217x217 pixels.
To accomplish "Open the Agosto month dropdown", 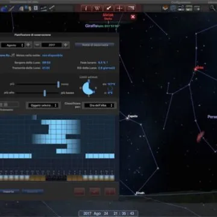I will point(13,45).
